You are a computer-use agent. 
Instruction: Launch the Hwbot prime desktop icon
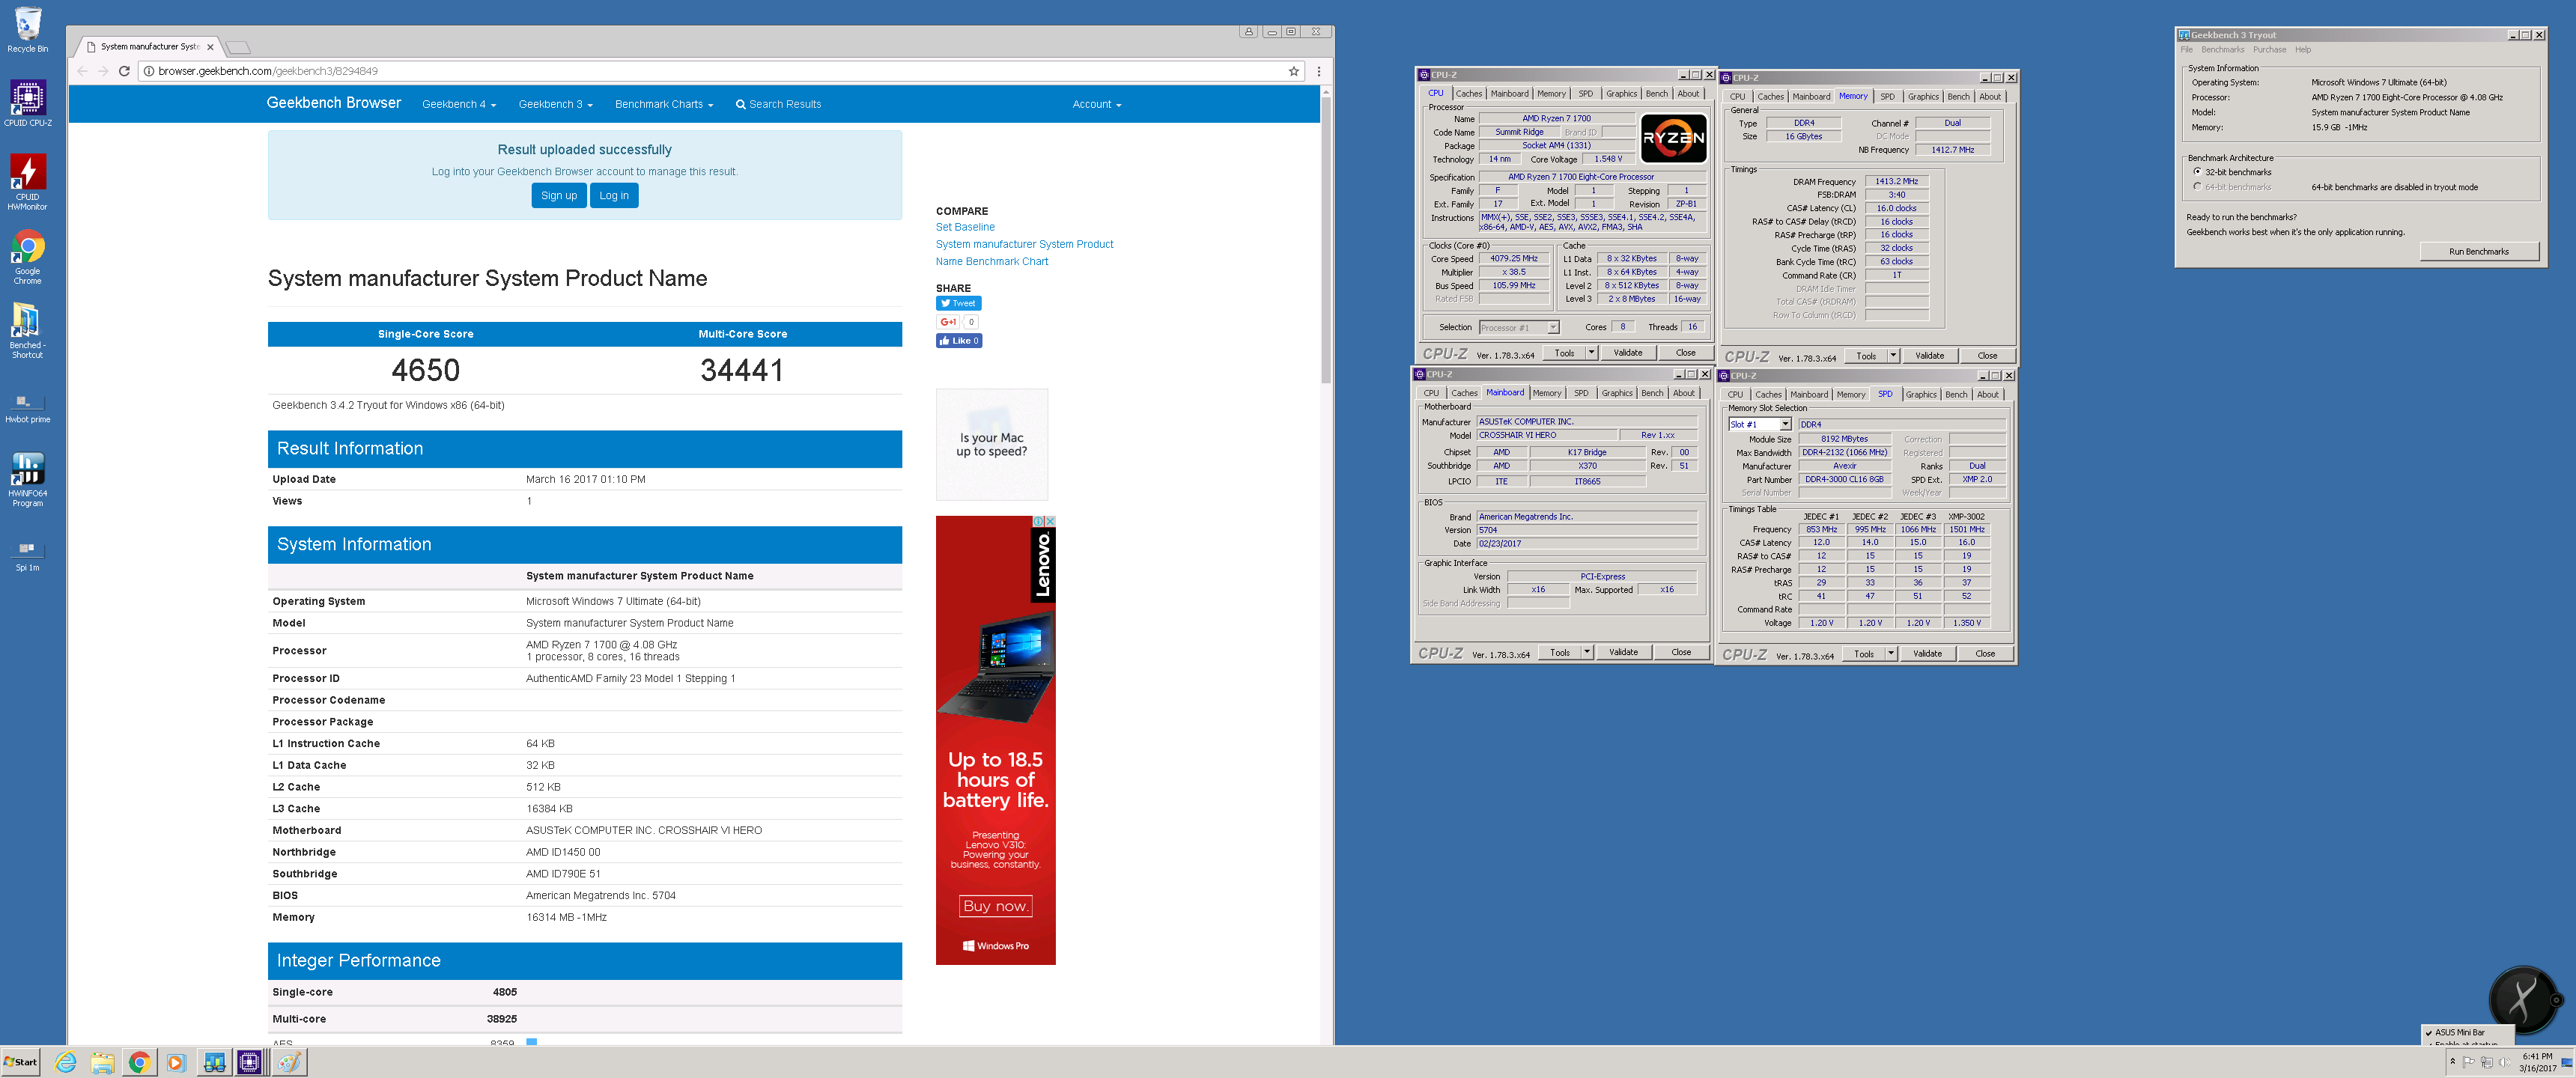pos(28,408)
